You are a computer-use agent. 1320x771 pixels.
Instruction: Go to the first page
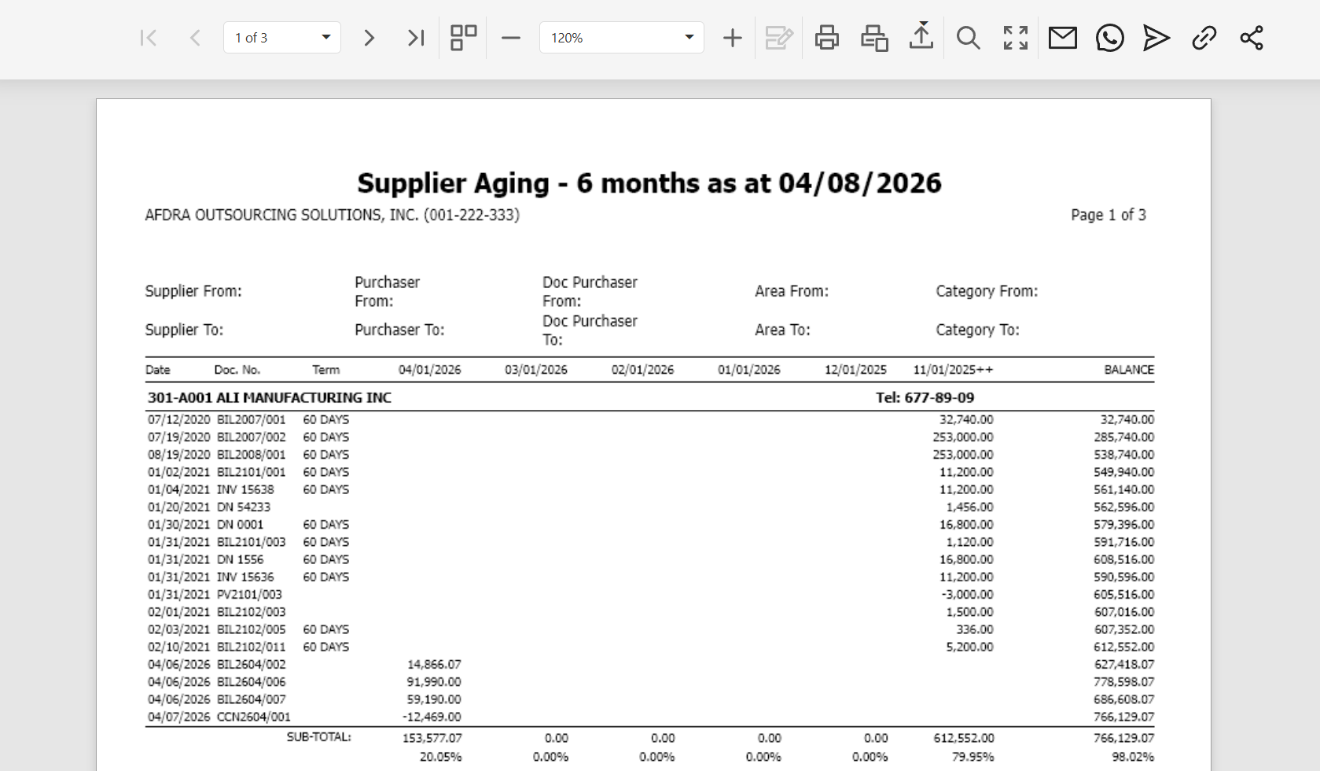click(148, 38)
